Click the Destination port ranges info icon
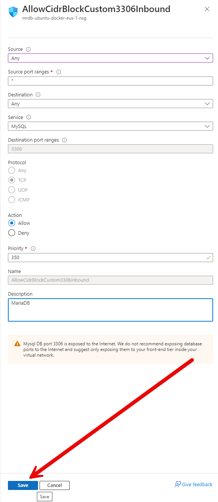Screen dimensions: 218x502 [64, 140]
